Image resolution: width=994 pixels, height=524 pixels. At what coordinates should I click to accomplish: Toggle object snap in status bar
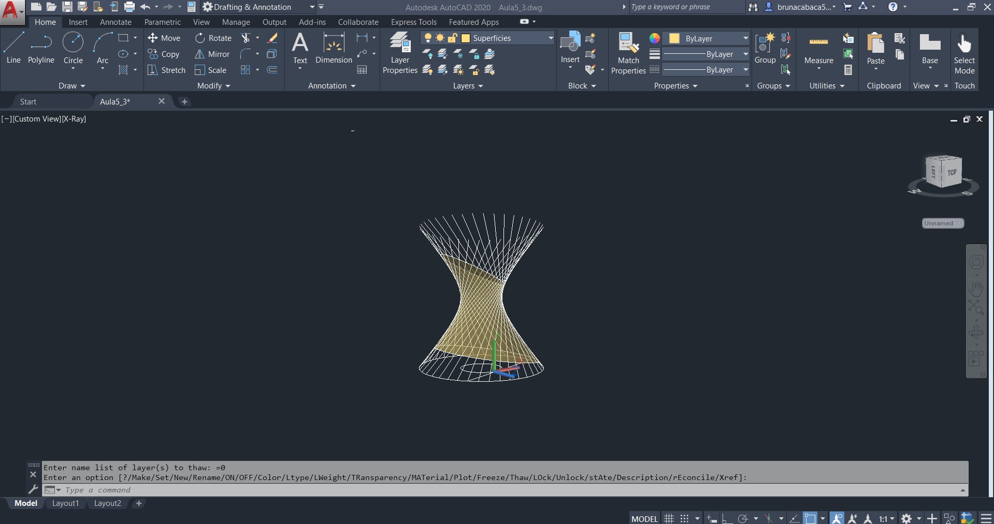[x=810, y=518]
